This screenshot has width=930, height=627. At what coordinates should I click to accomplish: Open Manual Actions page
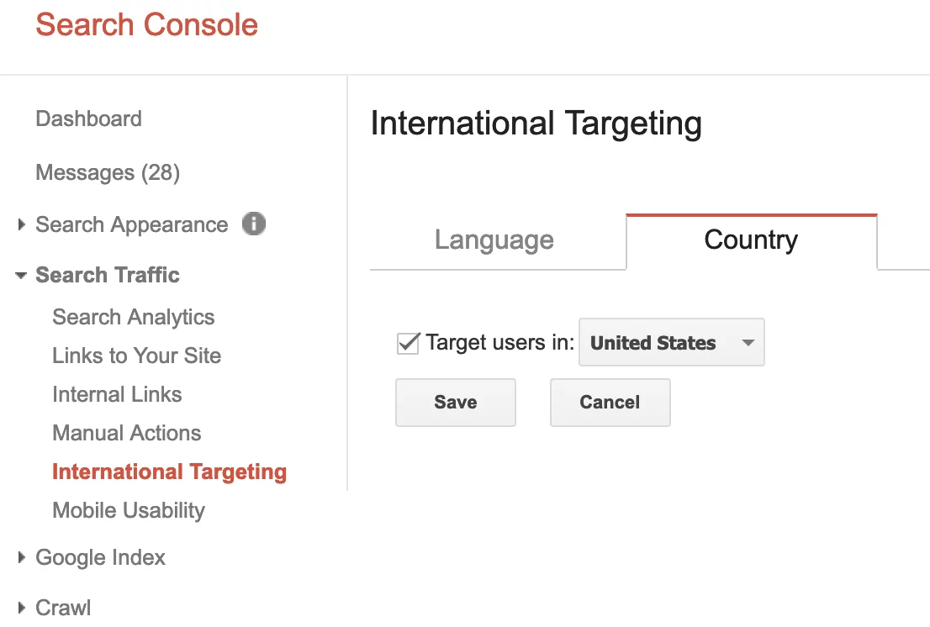pyautogui.click(x=126, y=434)
